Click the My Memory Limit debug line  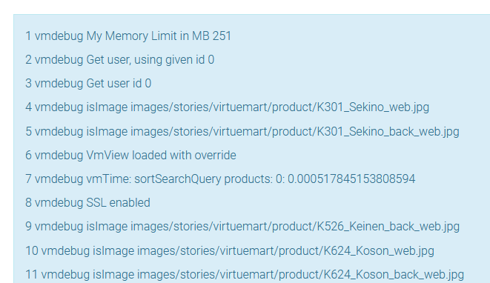point(128,36)
